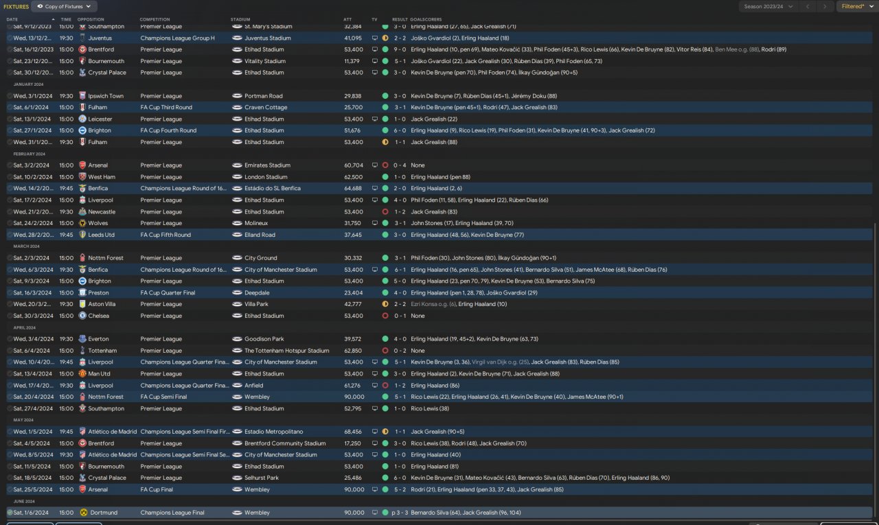Sort by the Competition column header
This screenshot has width=879, height=525.
155,19
